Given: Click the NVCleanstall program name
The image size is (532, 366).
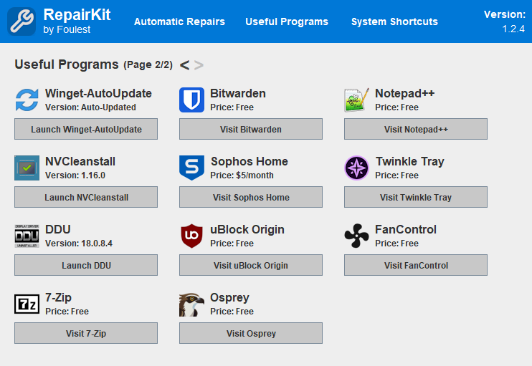Looking at the screenshot, I should tap(80, 161).
